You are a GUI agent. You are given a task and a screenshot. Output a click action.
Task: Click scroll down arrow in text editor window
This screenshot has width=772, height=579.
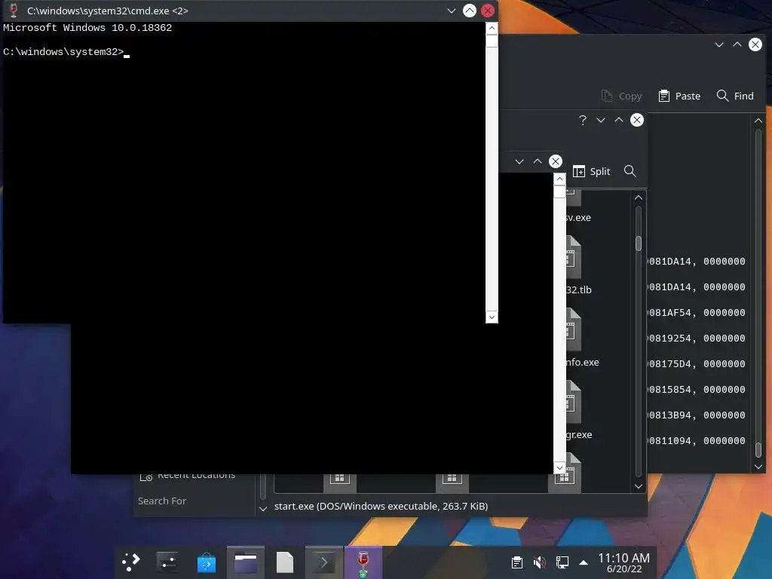point(758,467)
